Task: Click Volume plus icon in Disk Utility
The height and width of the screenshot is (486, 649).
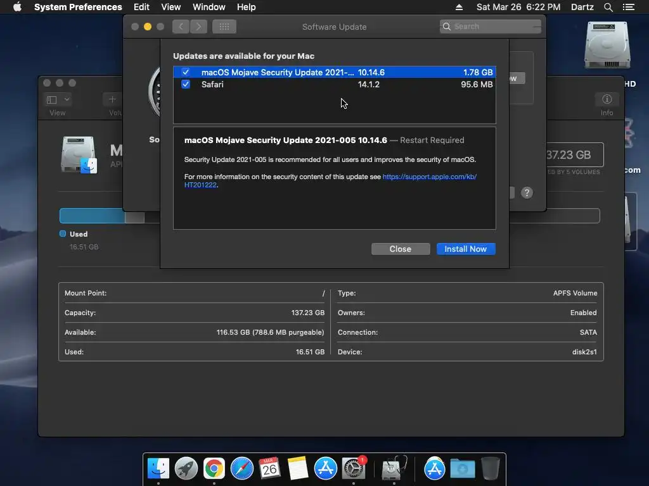Action: click(112, 99)
